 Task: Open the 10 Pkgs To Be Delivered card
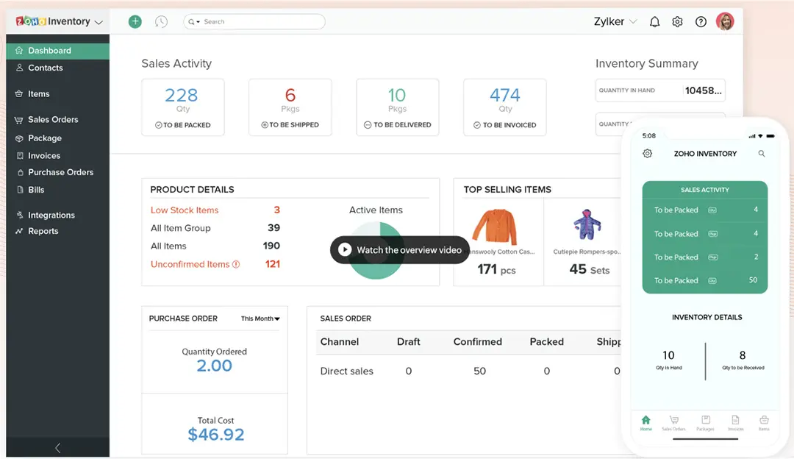pos(398,107)
